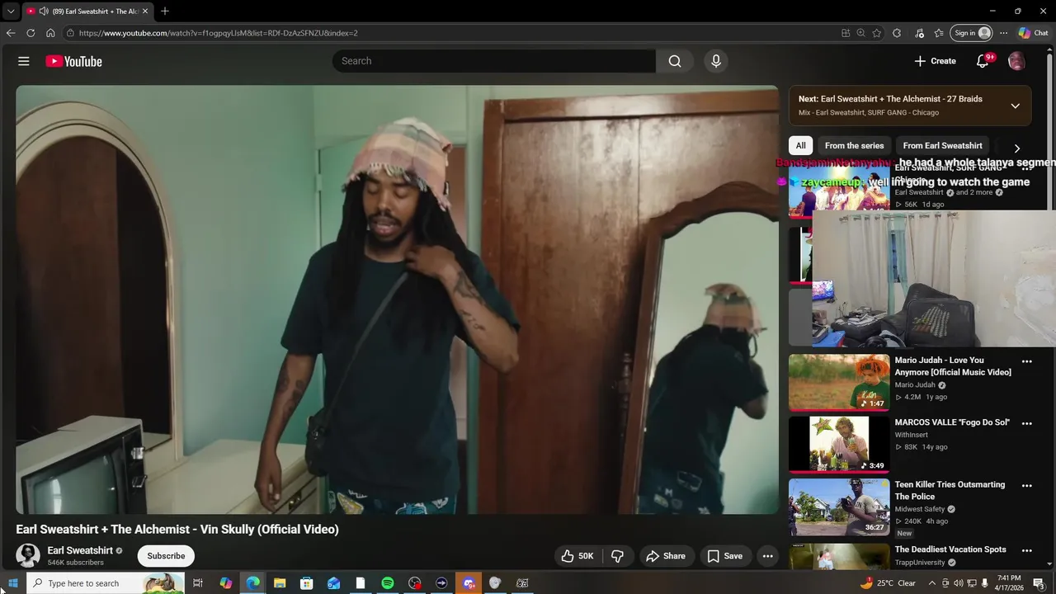Open more actions beside the Save button
This screenshot has width=1056, height=594.
pos(768,556)
